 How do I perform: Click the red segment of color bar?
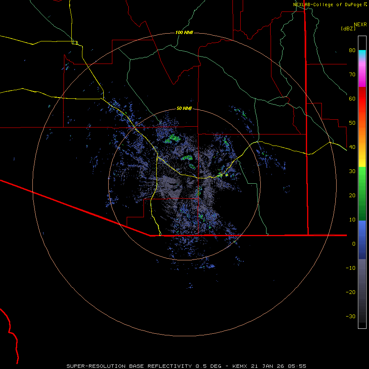pyautogui.click(x=362, y=98)
